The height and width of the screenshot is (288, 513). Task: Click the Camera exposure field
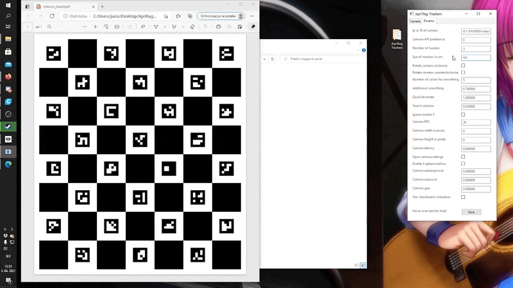pyautogui.click(x=476, y=180)
